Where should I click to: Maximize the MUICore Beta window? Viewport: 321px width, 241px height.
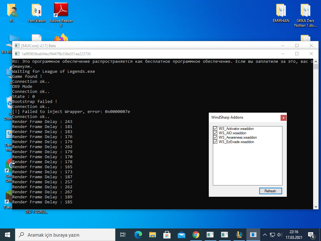coord(297,46)
